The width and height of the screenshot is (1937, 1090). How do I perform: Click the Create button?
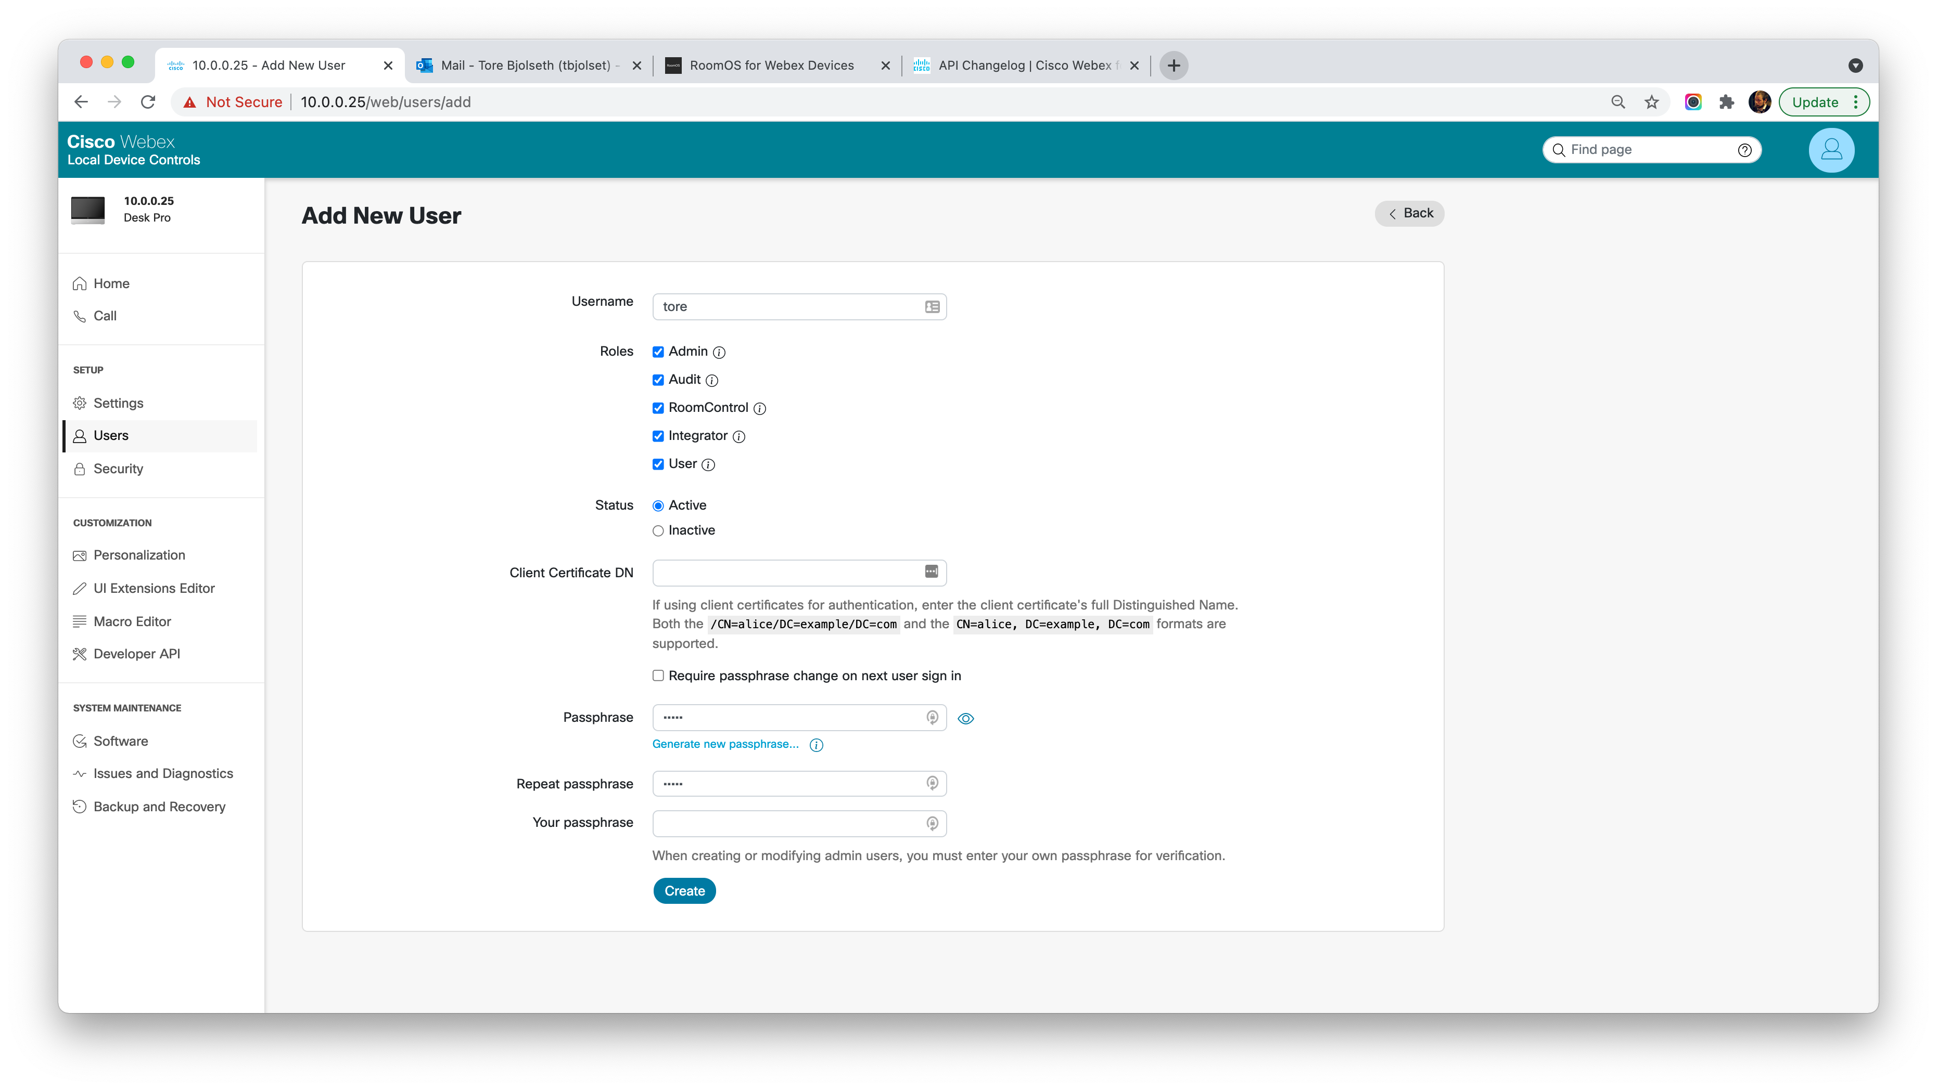coord(684,891)
